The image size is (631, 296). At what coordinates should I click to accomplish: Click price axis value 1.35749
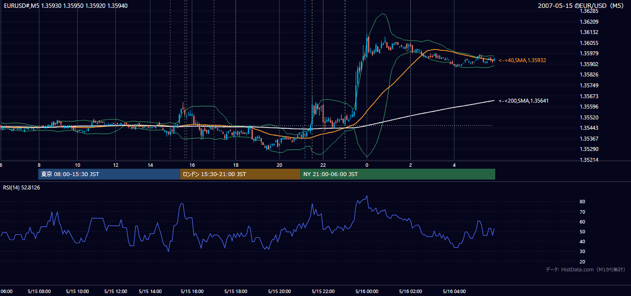click(588, 85)
